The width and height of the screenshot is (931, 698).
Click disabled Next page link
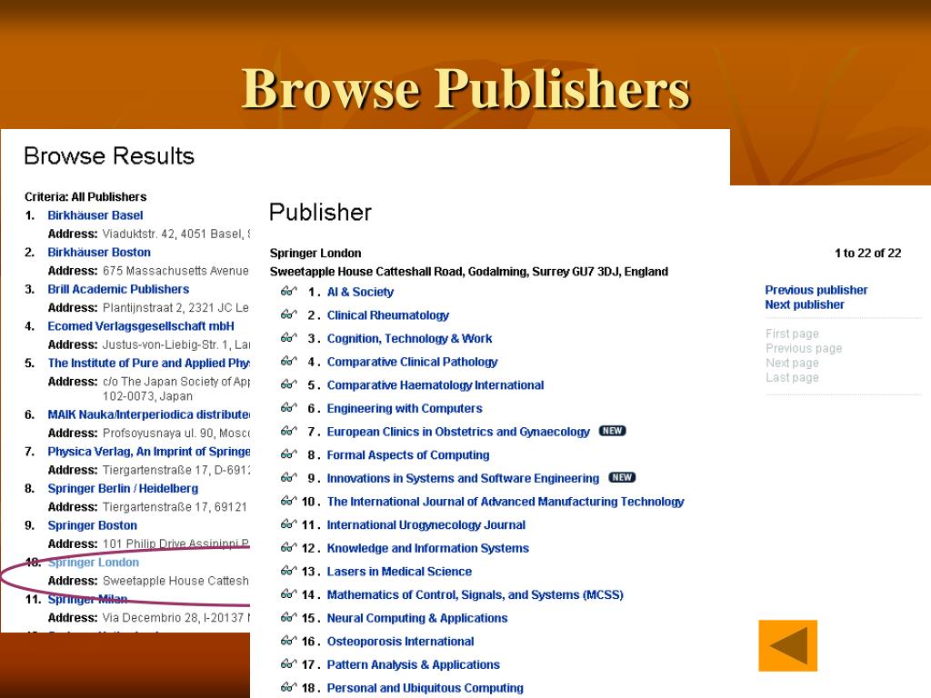792,363
